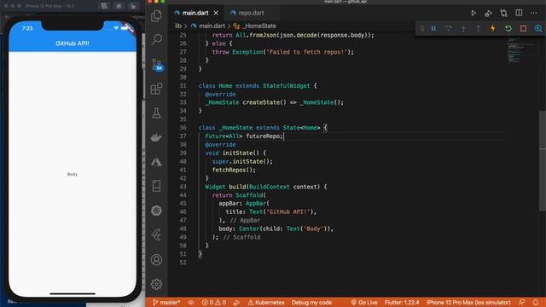
Task: Select Debug my code configuration
Action: coord(311,303)
